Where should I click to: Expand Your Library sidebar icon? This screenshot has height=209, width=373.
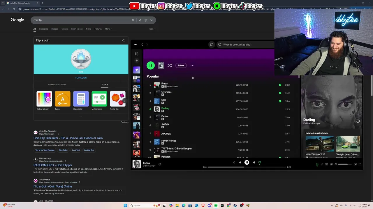136,54
